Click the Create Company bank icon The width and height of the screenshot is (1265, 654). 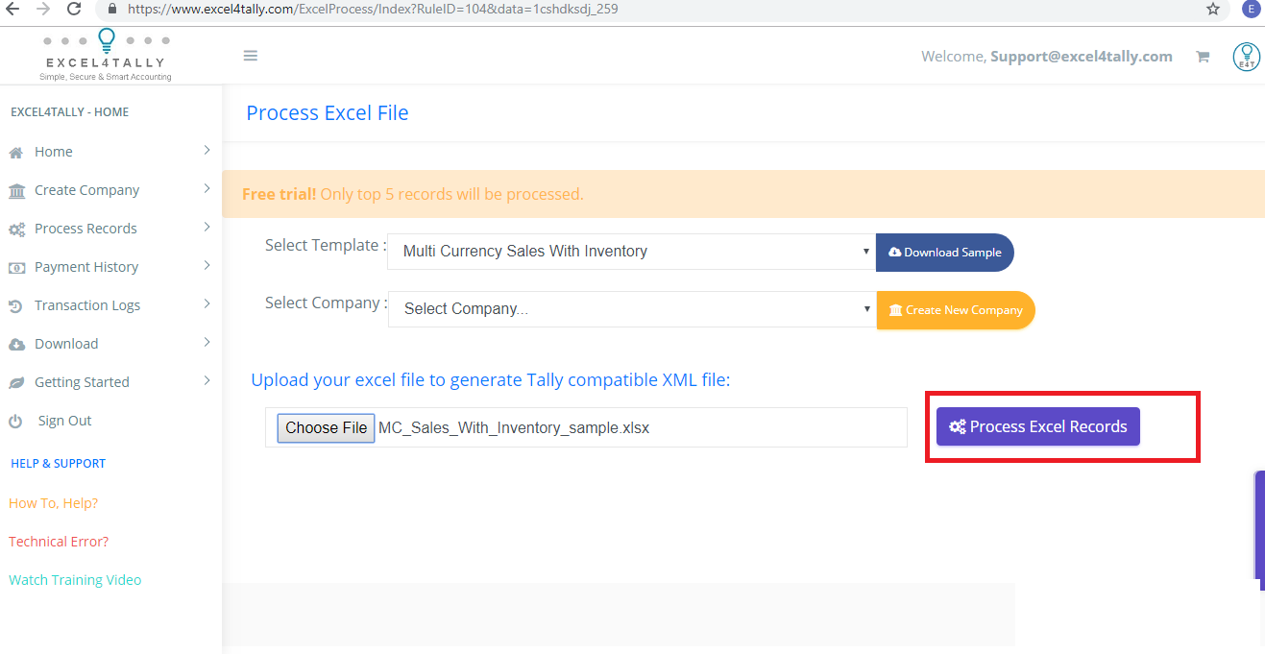click(16, 190)
